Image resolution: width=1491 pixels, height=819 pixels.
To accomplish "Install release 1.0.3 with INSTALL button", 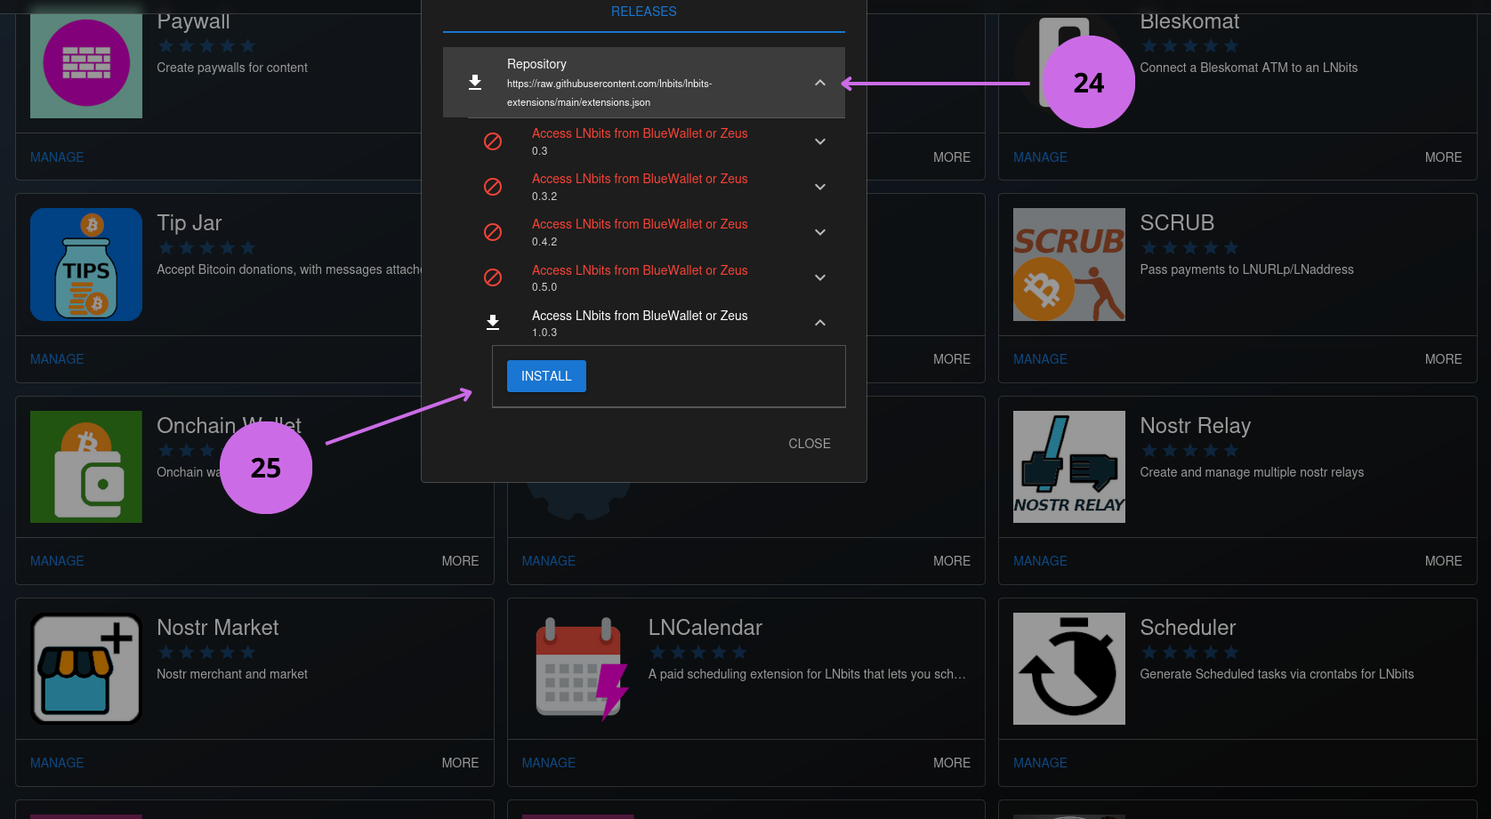I will click(x=546, y=376).
